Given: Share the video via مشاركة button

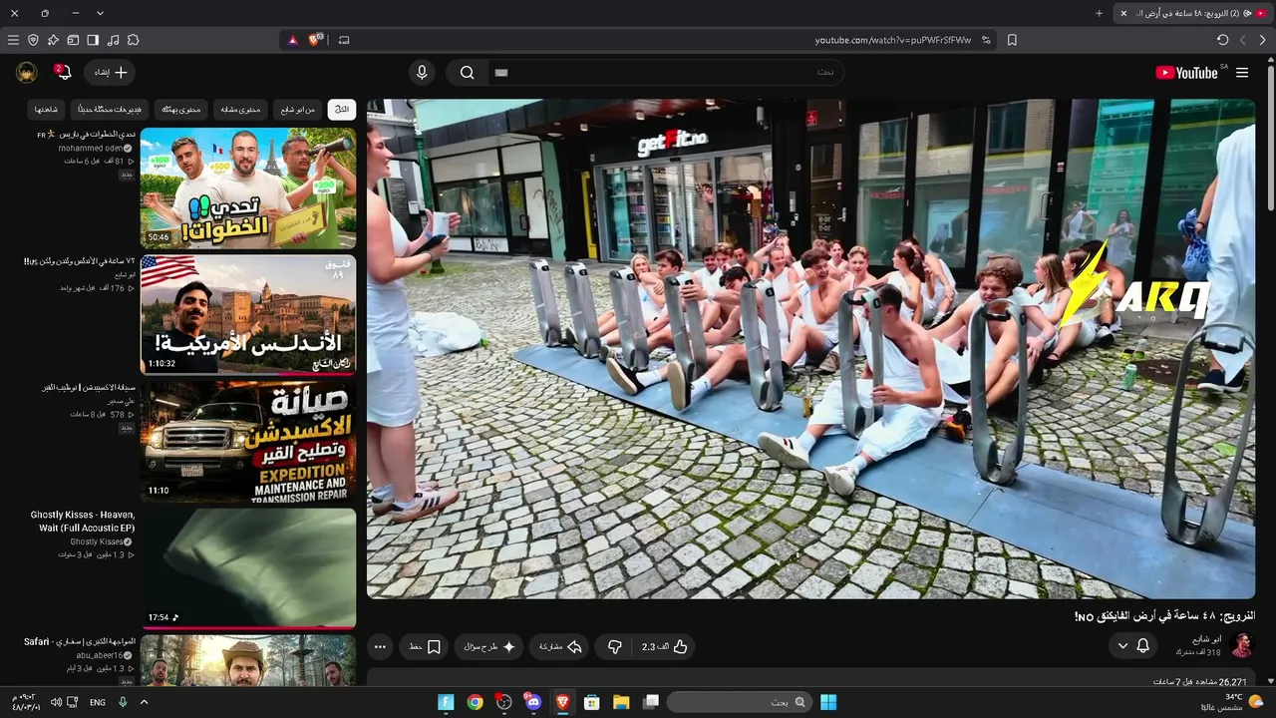Looking at the screenshot, I should (559, 646).
